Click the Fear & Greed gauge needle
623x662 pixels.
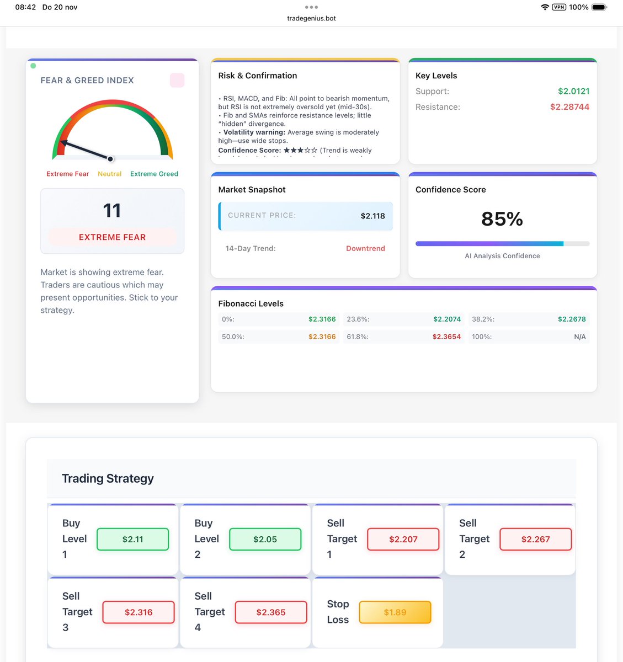[86, 150]
